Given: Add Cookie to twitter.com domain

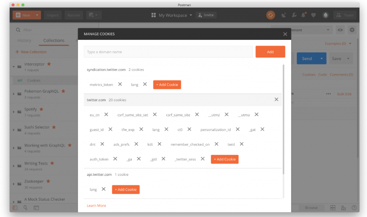Looking at the screenshot, I should point(225,159).
